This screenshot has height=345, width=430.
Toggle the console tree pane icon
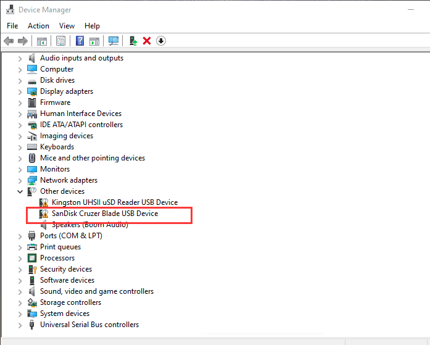click(x=42, y=41)
